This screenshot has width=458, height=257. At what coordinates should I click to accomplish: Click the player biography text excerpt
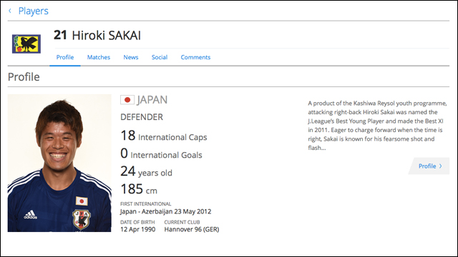(377, 126)
